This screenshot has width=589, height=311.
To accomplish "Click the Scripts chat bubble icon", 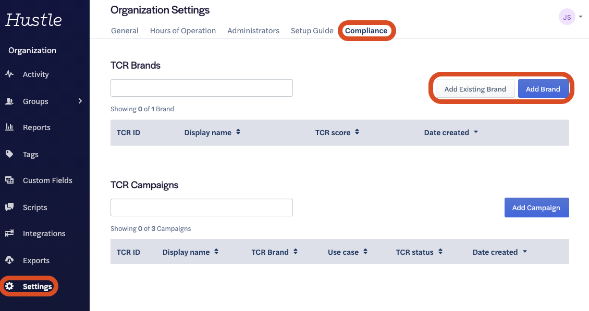I will [9, 207].
